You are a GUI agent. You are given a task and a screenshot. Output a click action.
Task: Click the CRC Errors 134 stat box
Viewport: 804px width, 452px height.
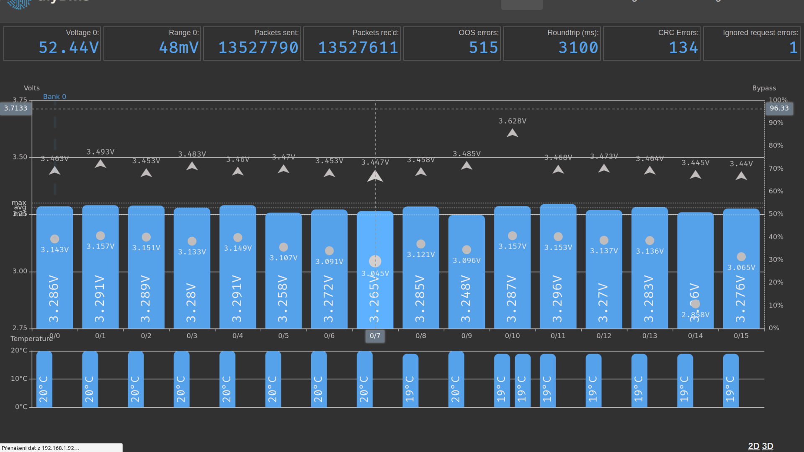point(652,44)
